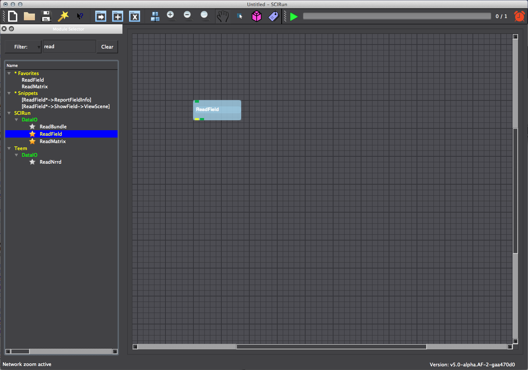Viewport: 528px width, 370px height.
Task: Click the version label in status bar
Action: 472,364
